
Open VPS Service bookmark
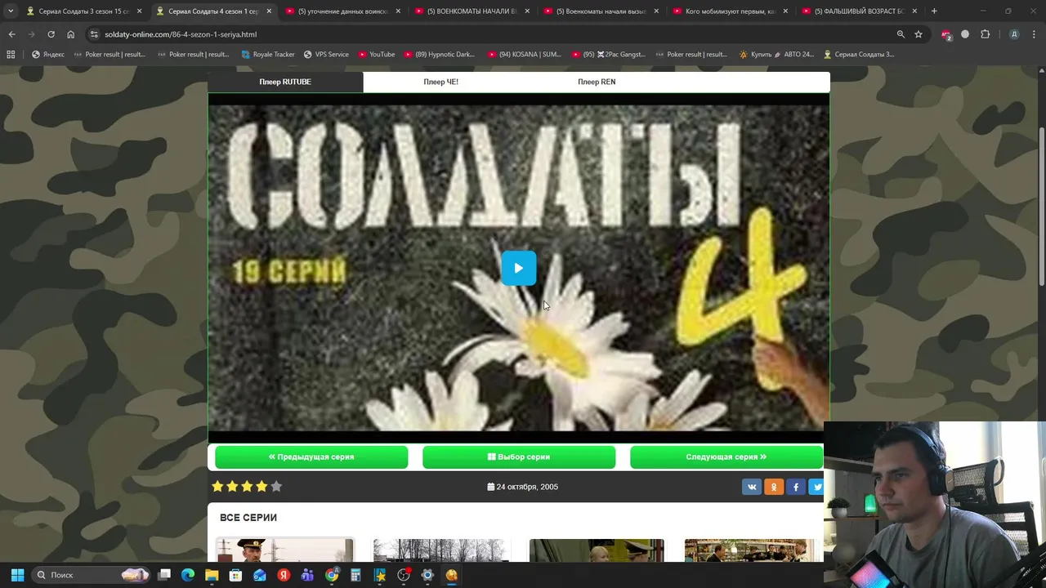tap(326, 55)
